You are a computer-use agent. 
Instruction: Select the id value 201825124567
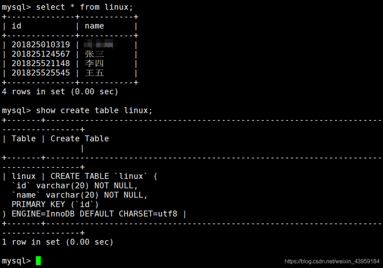pyautogui.click(x=41, y=54)
